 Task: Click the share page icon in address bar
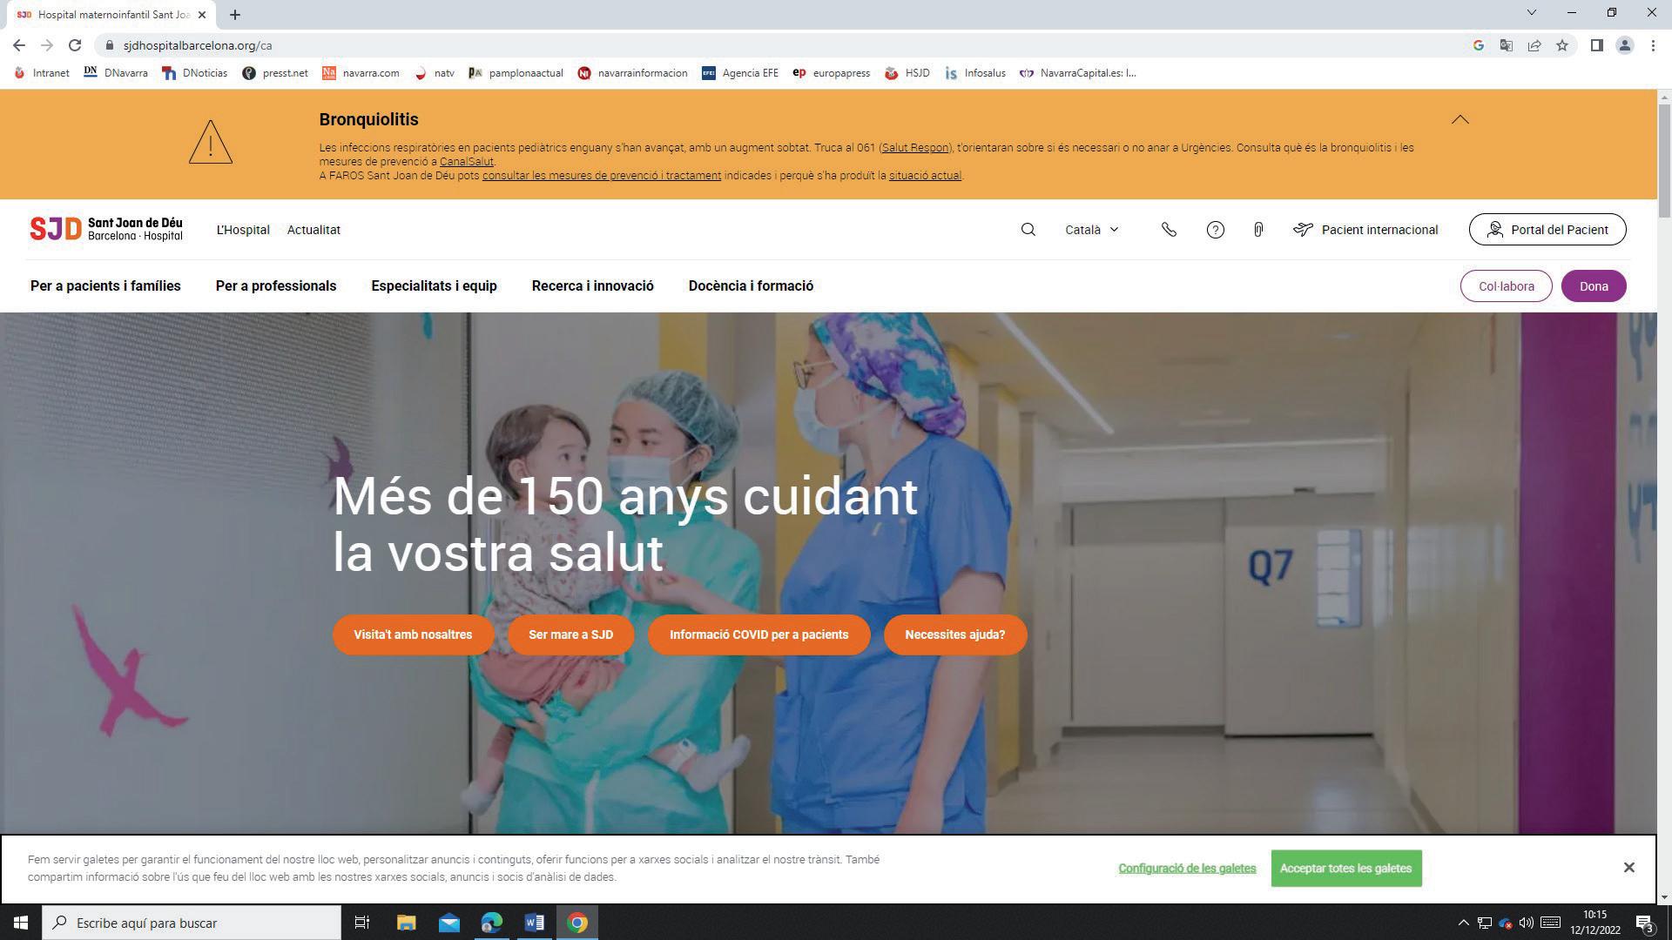pyautogui.click(x=1534, y=45)
